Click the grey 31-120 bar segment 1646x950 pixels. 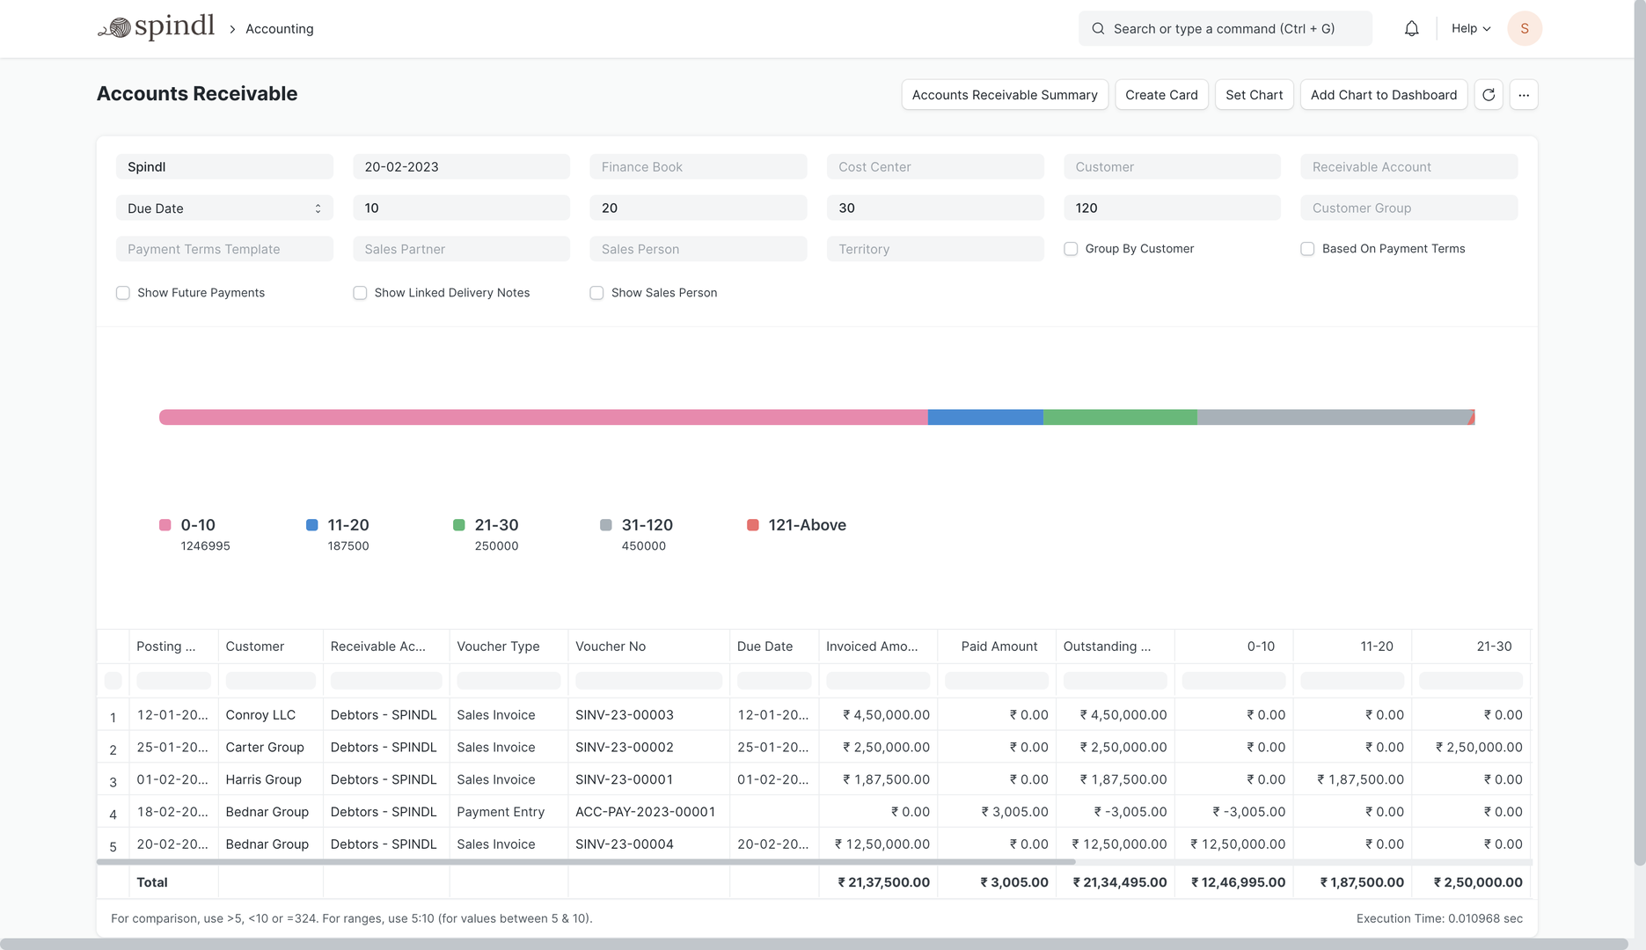coord(1335,417)
